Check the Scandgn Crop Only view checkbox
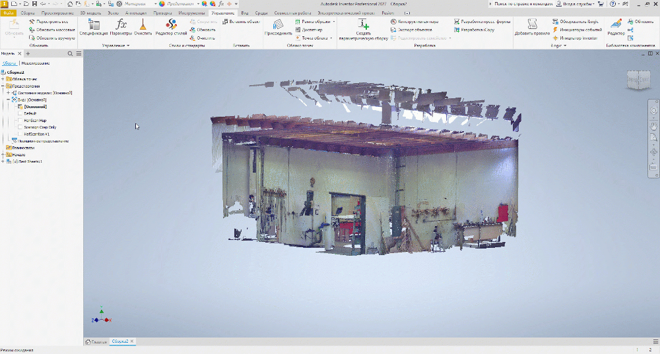This screenshot has width=660, height=354. pyautogui.click(x=20, y=127)
